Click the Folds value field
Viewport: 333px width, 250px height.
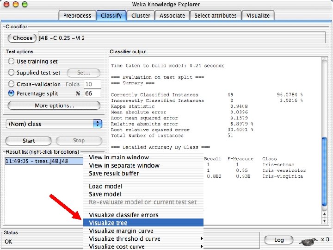pos(92,84)
